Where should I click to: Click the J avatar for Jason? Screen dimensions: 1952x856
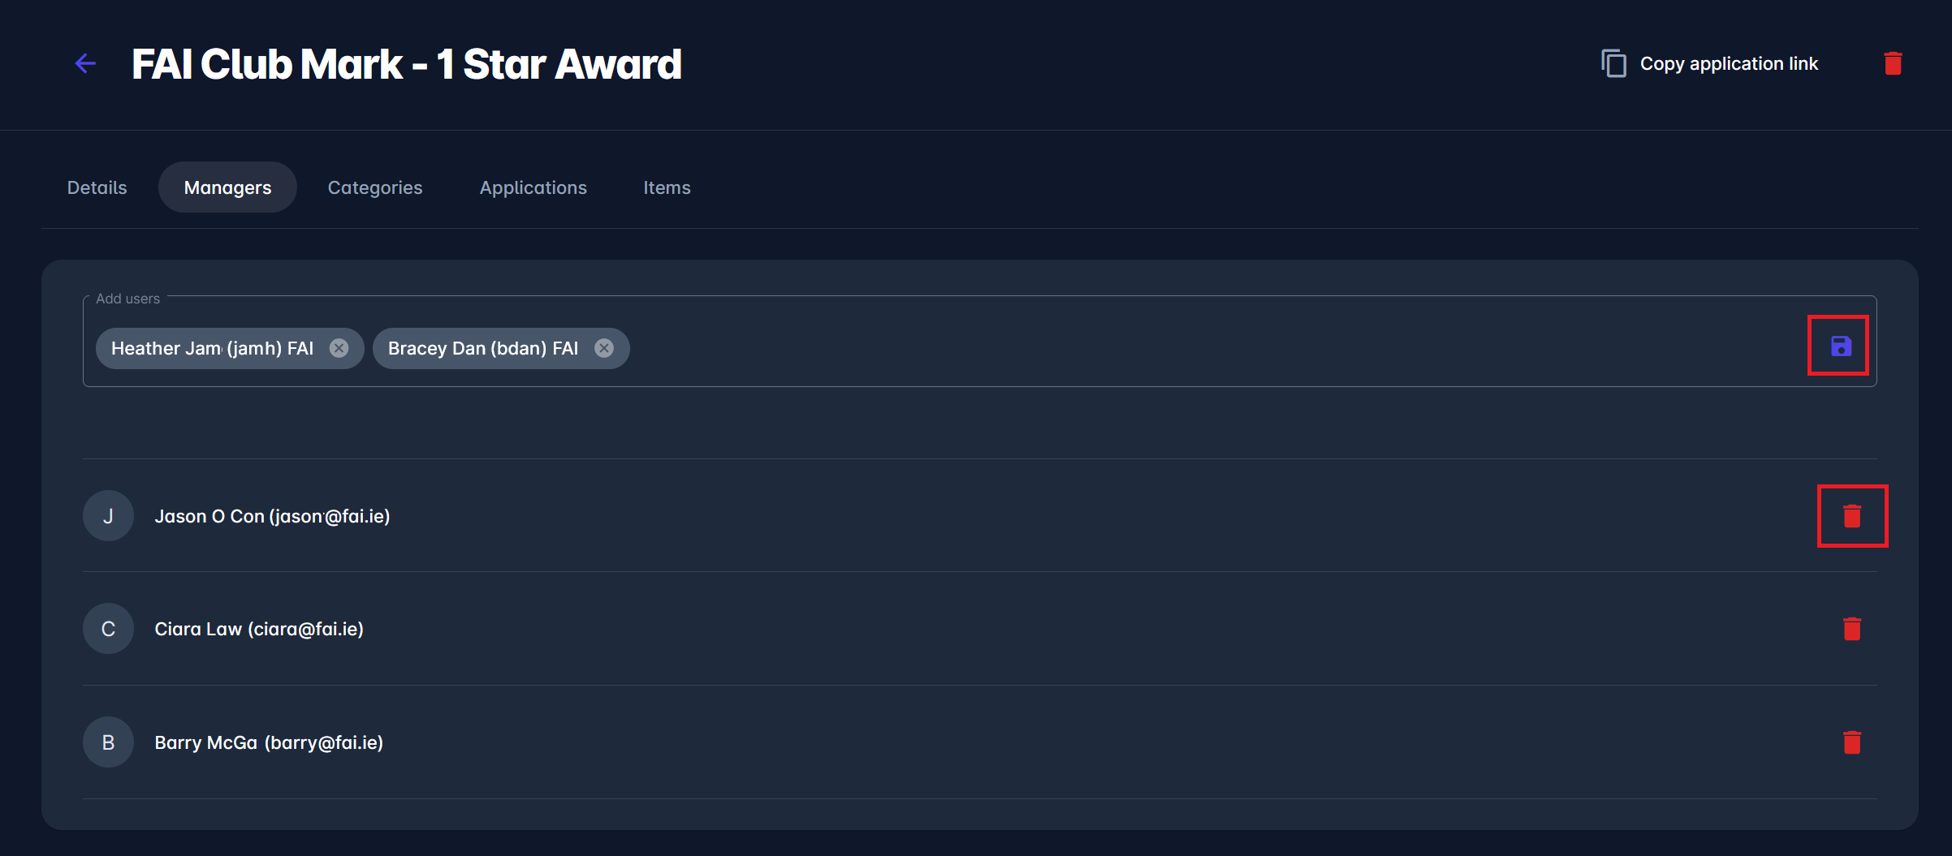tap(108, 516)
